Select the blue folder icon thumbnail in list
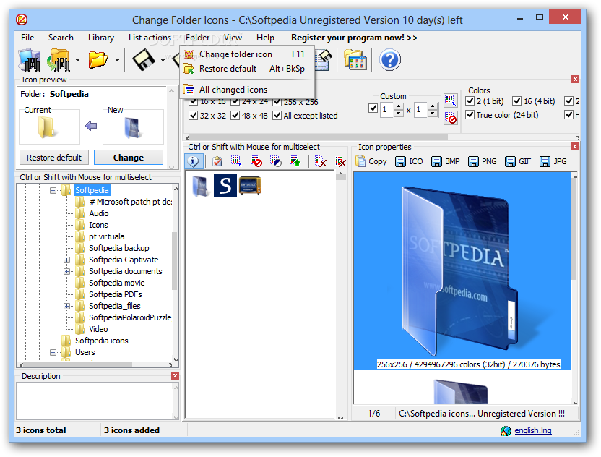601x457 pixels. tap(201, 186)
